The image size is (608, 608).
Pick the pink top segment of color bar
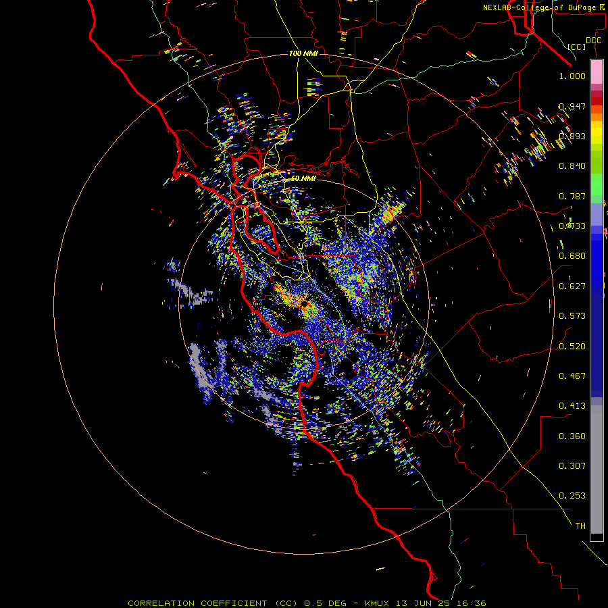point(597,72)
